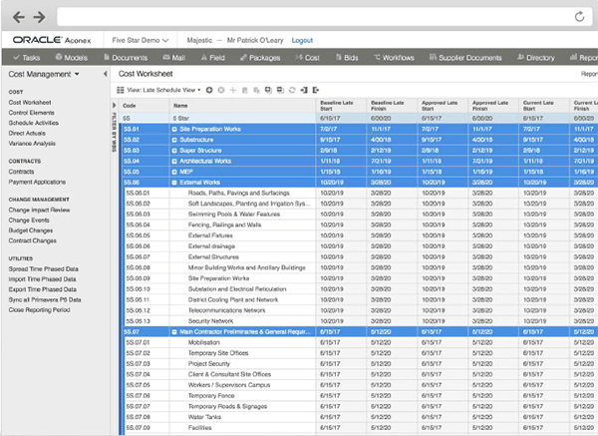Click the Oracle Aconex logo
598x436 pixels.
pyautogui.click(x=52, y=40)
